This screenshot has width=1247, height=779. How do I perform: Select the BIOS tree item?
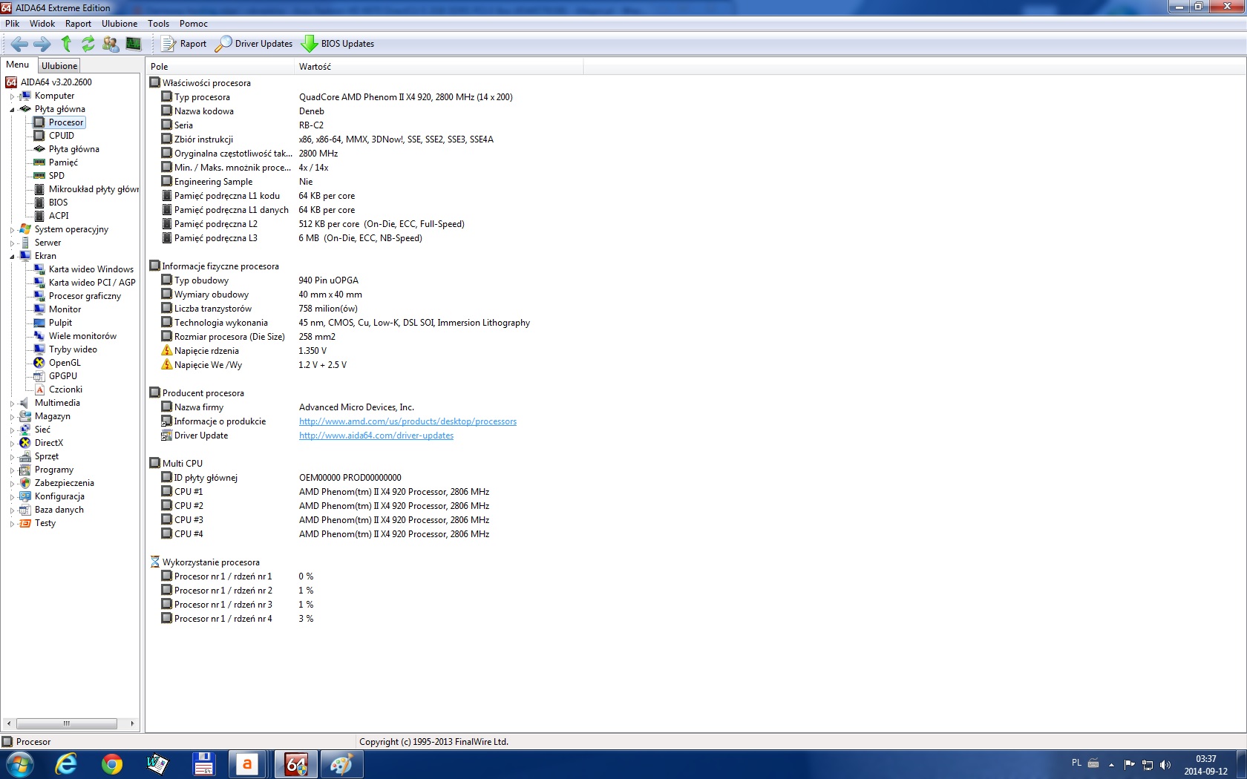(x=58, y=203)
